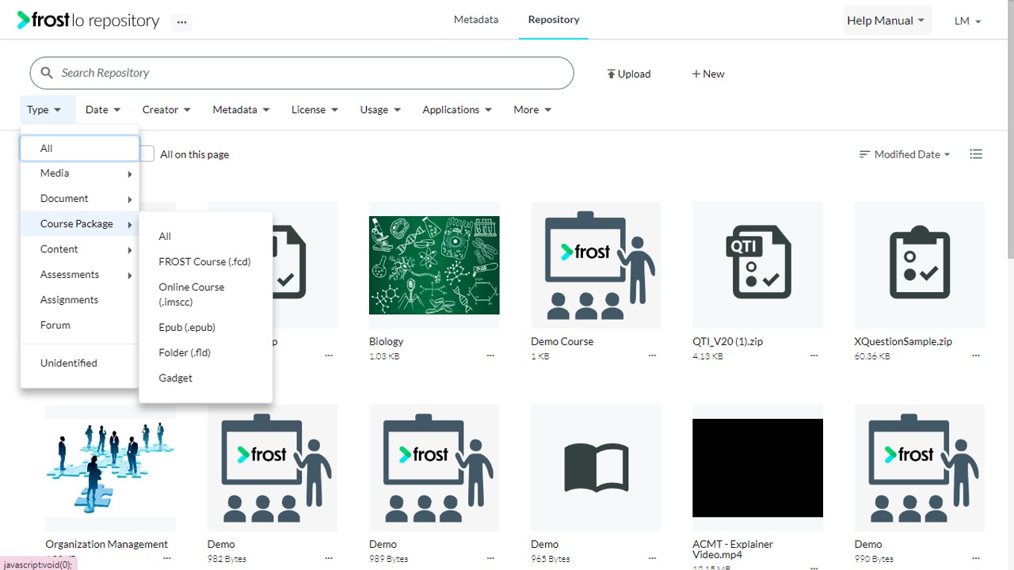Choose Online Course (.imscc) option
Viewport: 1014px width, 570px height.
click(206, 294)
